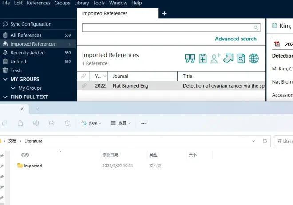Collapse the MY GROUPS section
The image size is (293, 205).
pyautogui.click(x=5, y=79)
